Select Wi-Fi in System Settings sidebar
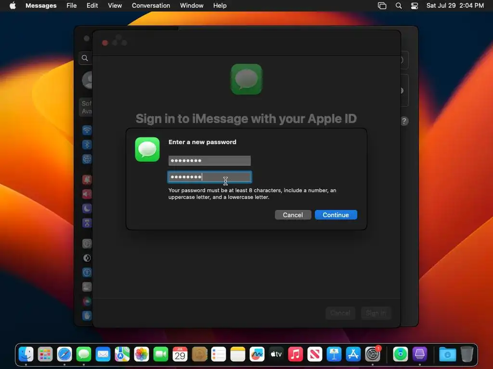Screen dimensions: 493x369 pyautogui.click(x=87, y=130)
